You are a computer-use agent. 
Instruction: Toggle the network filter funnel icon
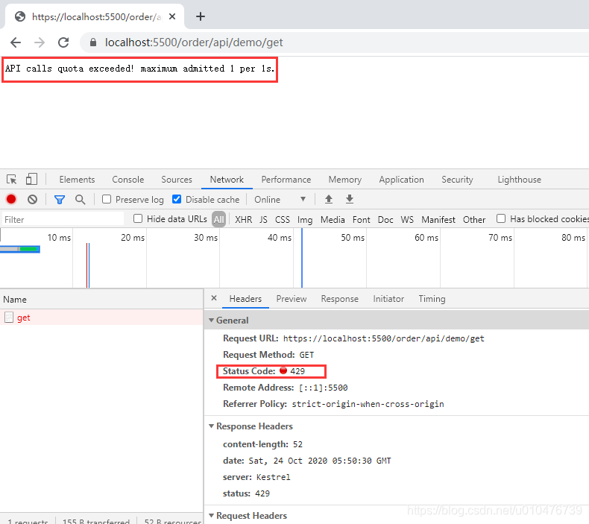click(x=60, y=200)
